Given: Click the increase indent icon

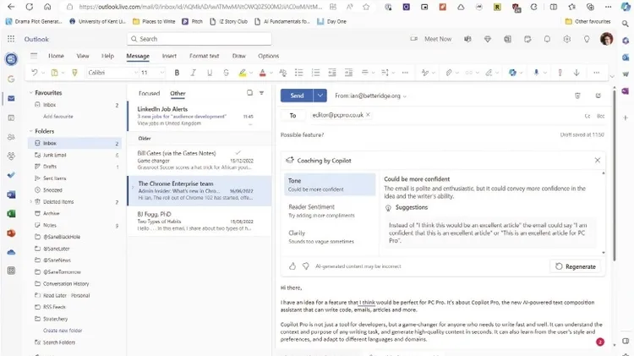Looking at the screenshot, I should pos(348,73).
